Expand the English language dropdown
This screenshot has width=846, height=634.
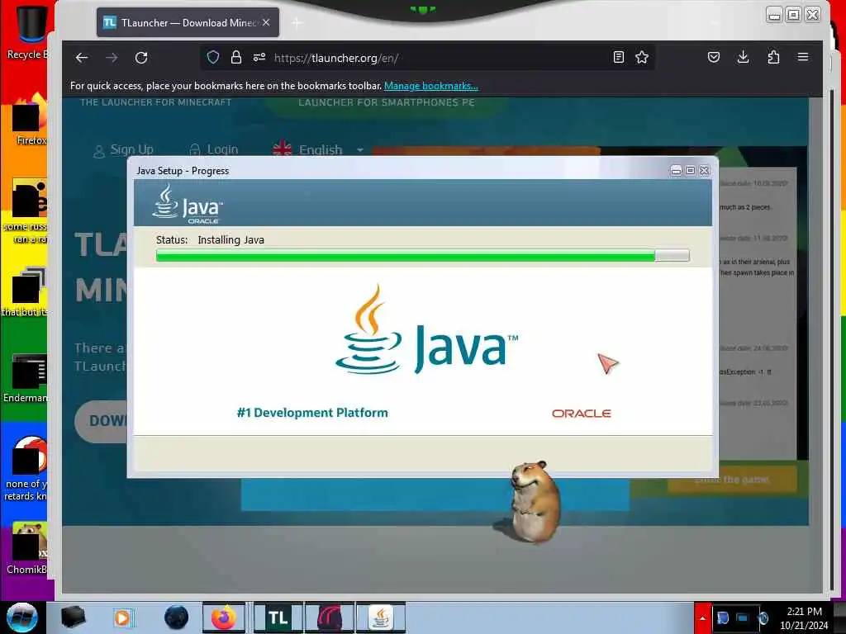point(318,150)
